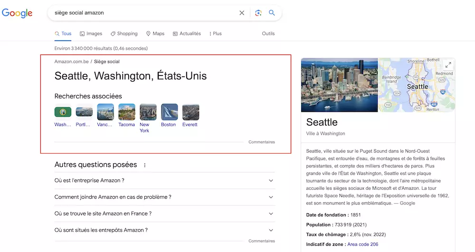Click the Tacoma link text
This screenshot has height=252, width=475.
[x=127, y=124]
